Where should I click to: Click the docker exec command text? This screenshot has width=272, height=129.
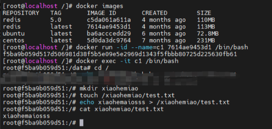point(127,61)
